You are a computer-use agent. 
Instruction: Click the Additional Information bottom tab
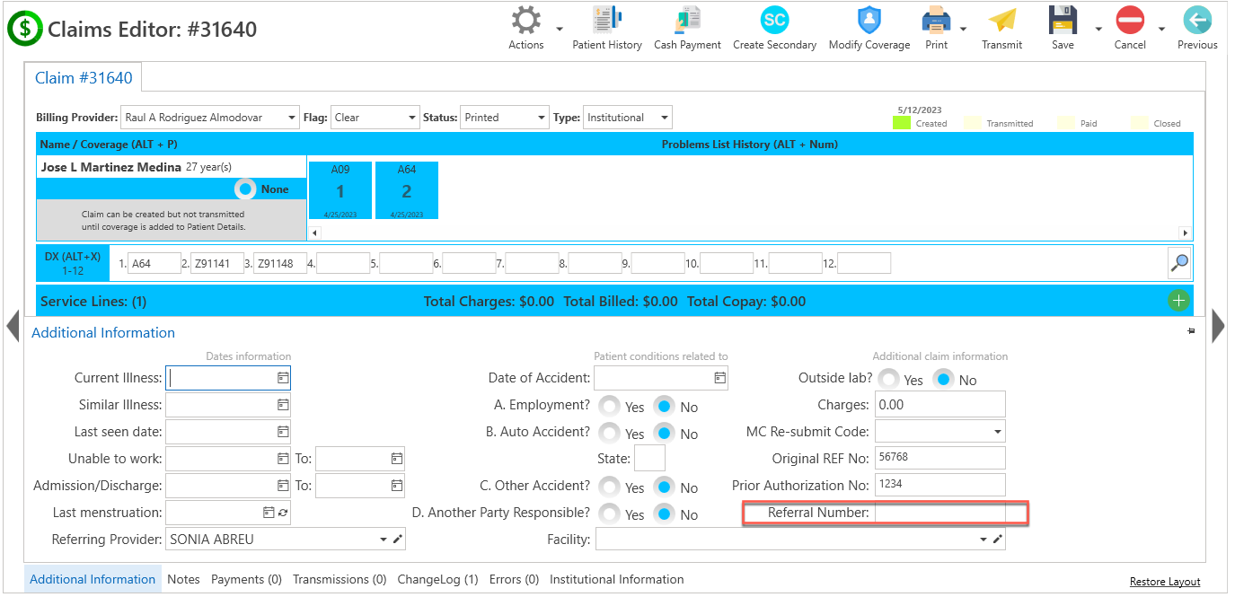[x=93, y=579]
